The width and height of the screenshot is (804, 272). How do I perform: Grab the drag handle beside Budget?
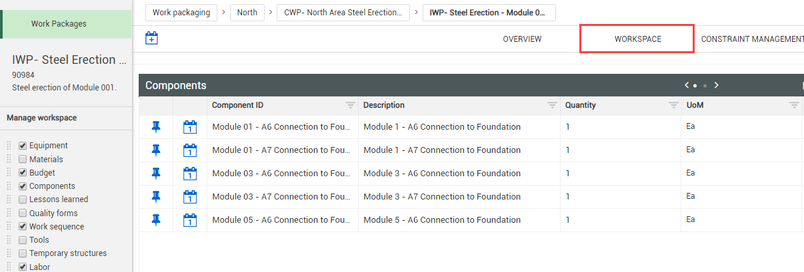point(9,173)
